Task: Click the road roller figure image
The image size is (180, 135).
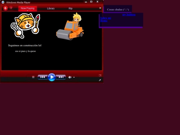Action: tap(70, 26)
